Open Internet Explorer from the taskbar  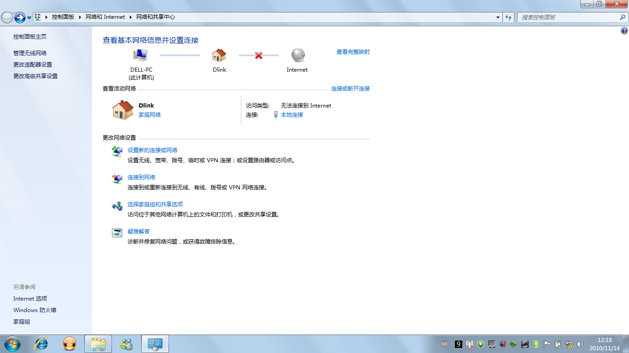tap(42, 344)
